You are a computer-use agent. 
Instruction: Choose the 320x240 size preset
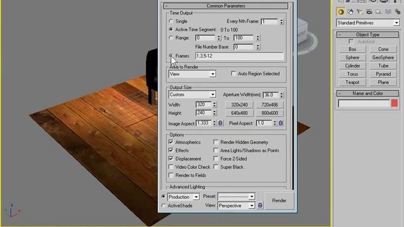click(239, 105)
